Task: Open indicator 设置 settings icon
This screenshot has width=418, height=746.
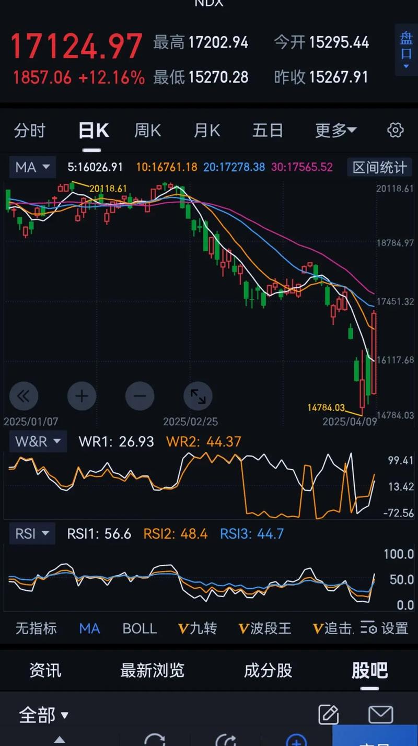Action: [385, 628]
